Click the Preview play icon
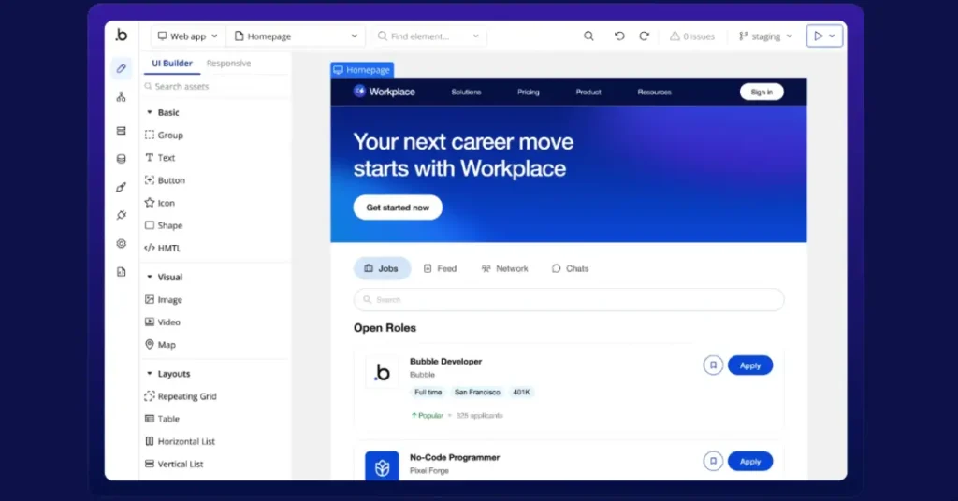Screen dimensions: 958x501 (818, 36)
